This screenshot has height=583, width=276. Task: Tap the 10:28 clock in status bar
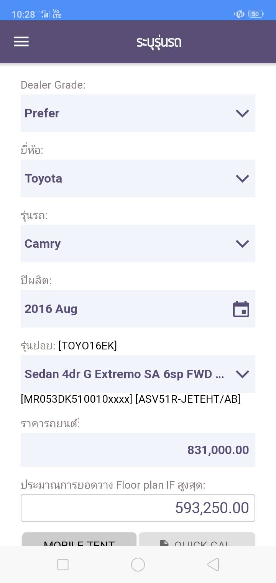click(x=23, y=15)
